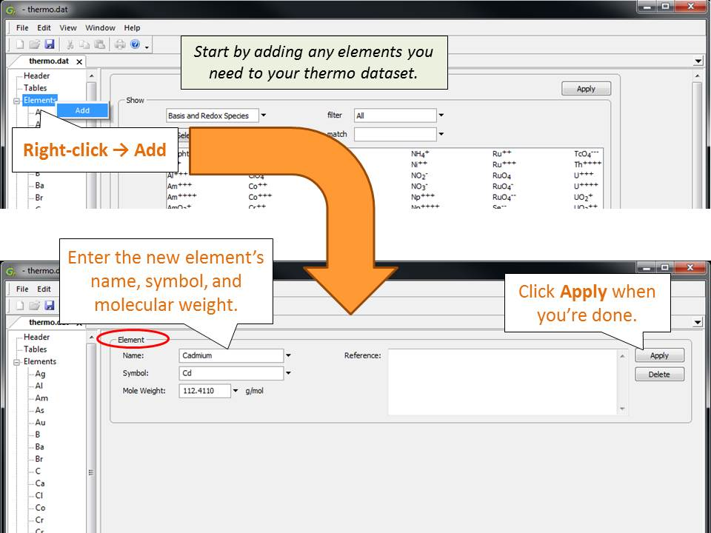
Task: Click the Open folder icon in lower window toolbar
Action: coord(35,305)
